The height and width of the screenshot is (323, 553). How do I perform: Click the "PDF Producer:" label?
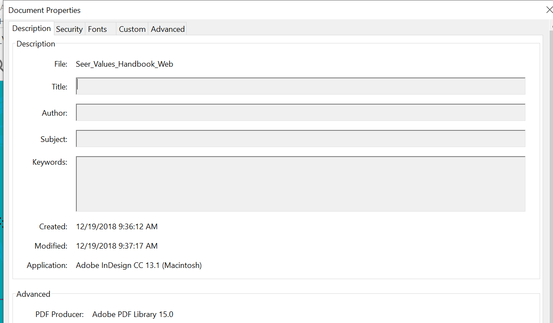[x=59, y=314]
